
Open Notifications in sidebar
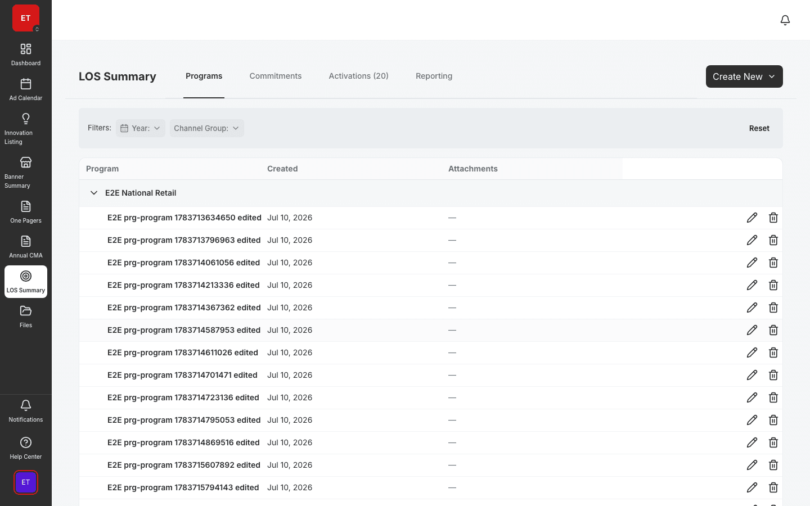pos(26,412)
